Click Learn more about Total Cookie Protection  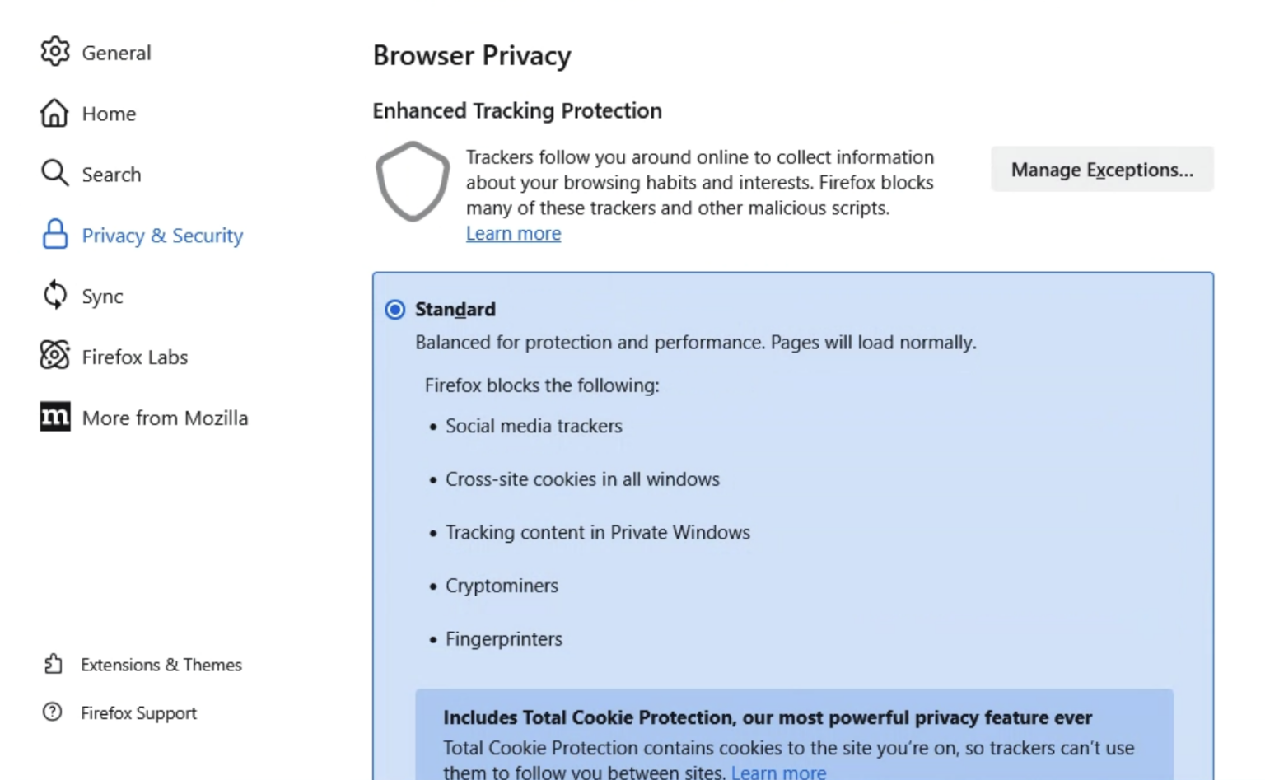(777, 771)
